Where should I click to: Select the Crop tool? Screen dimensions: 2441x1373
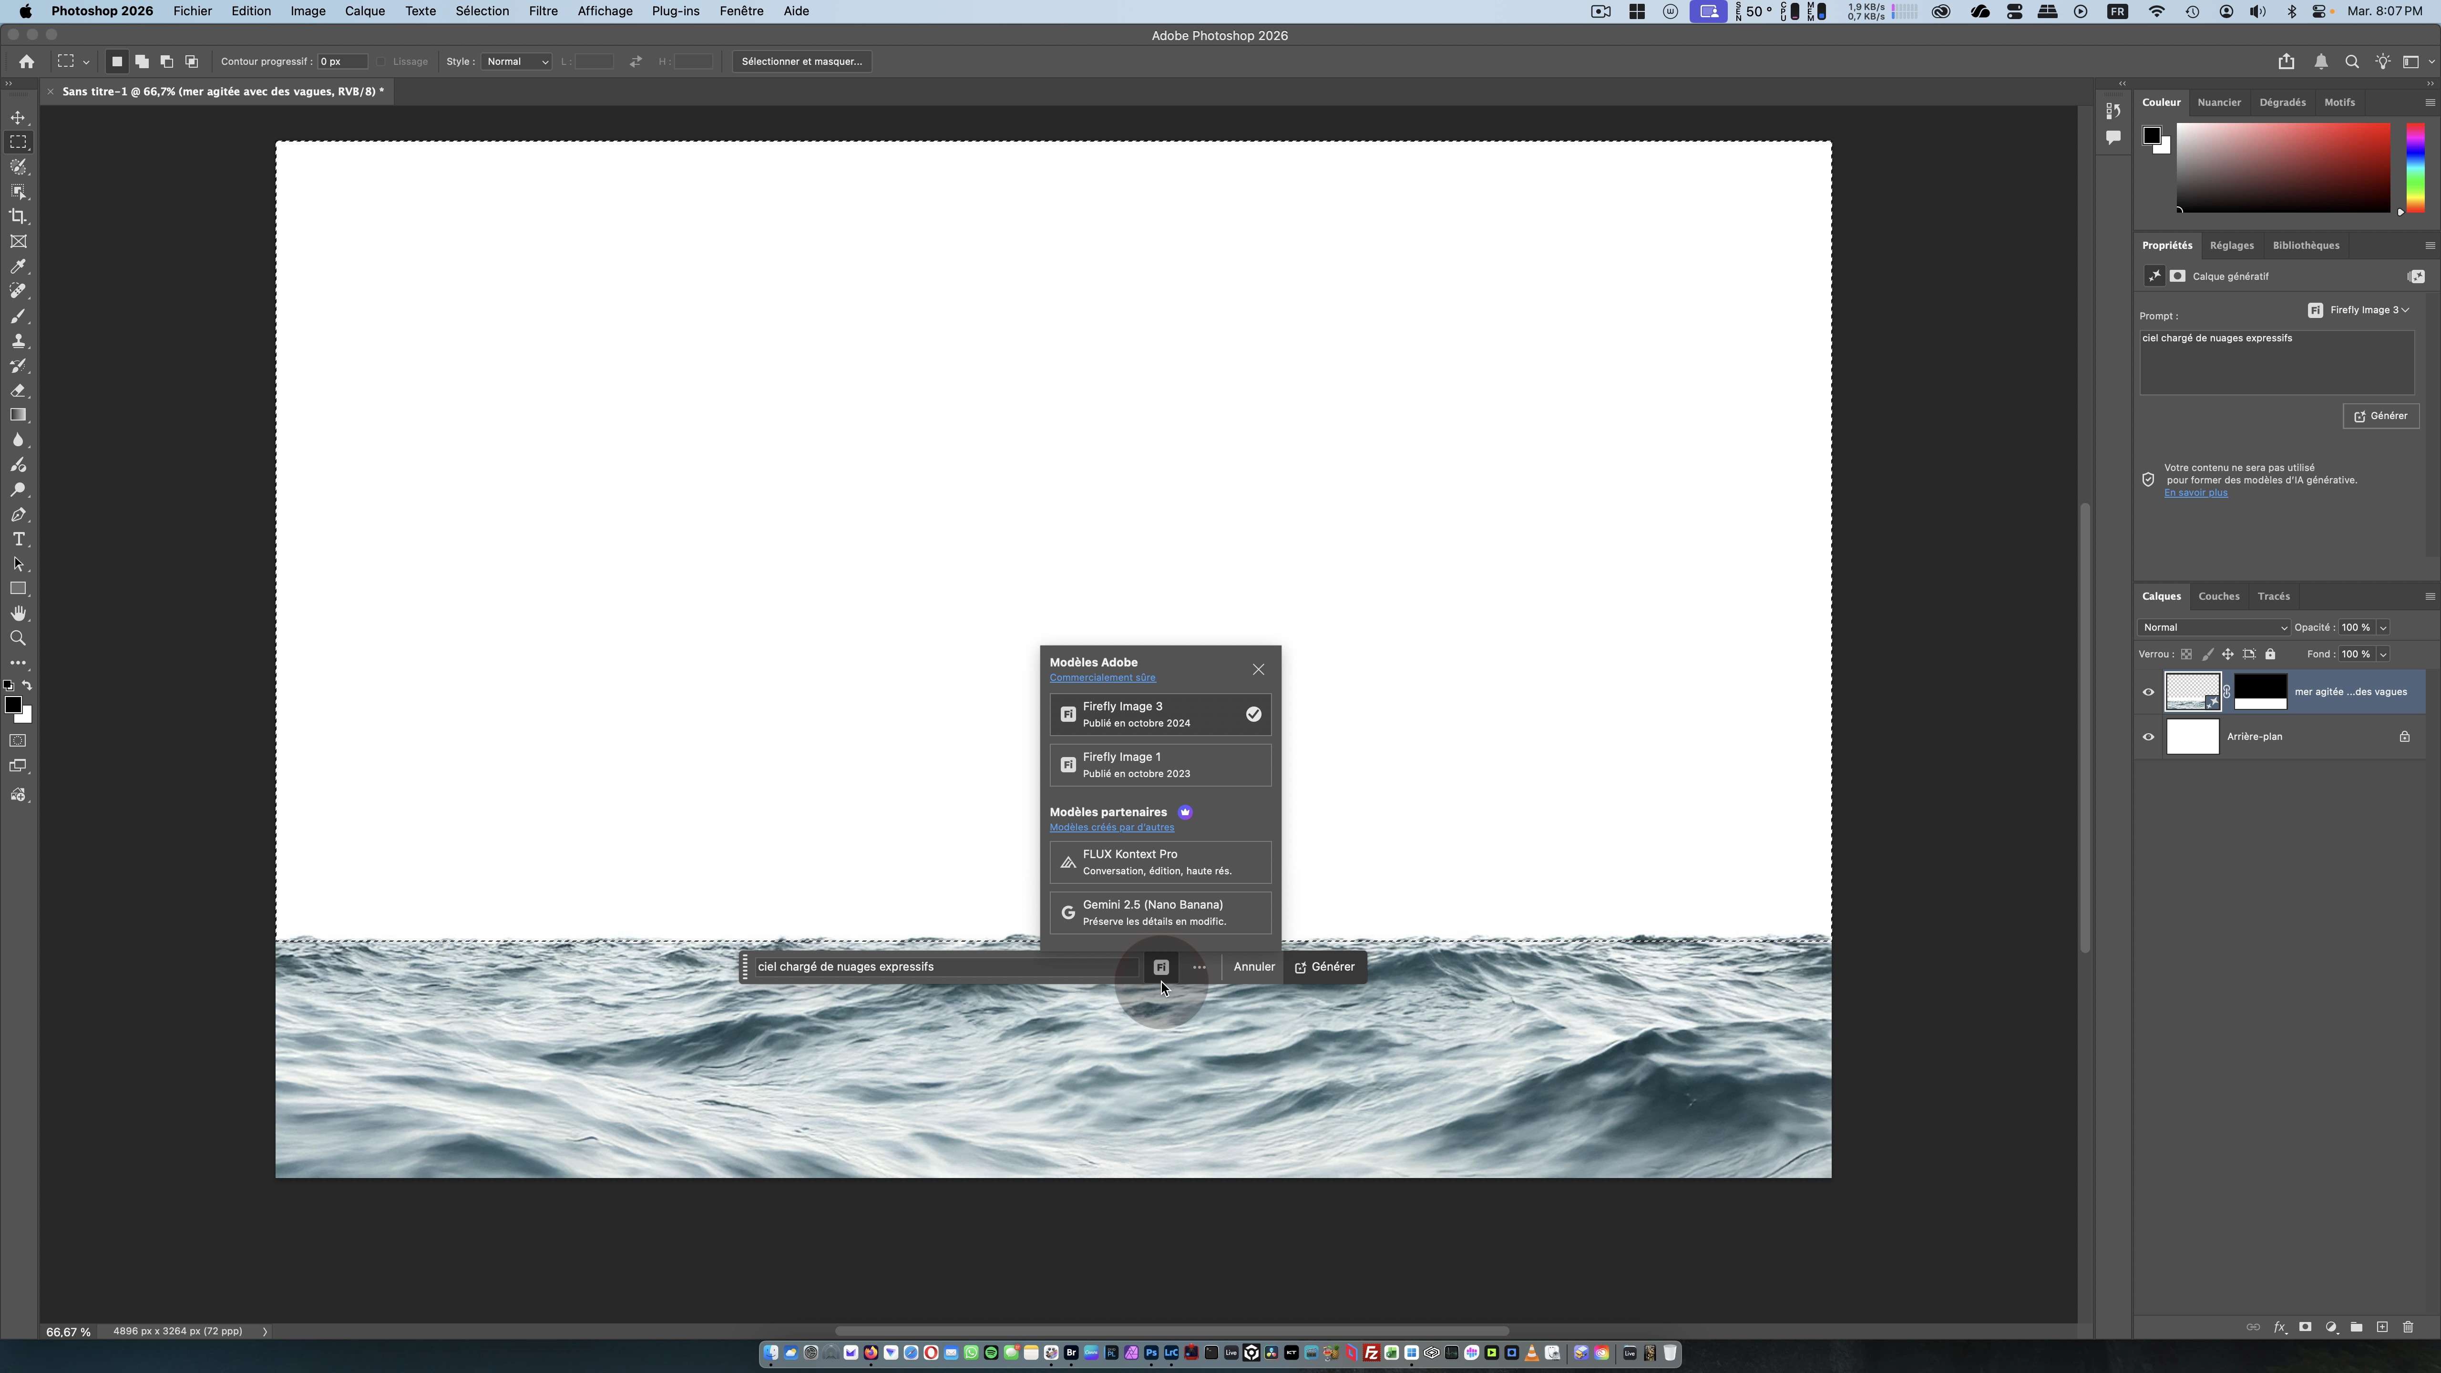point(18,217)
